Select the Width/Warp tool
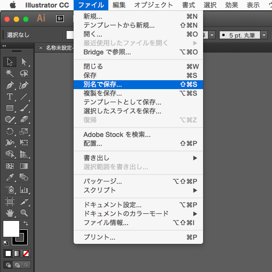272x272 pixels. pos(10,143)
